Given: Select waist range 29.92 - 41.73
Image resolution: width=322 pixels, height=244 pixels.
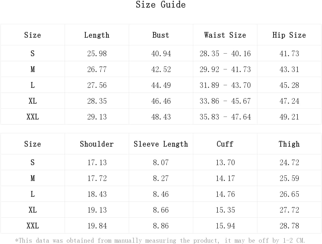Looking at the screenshot, I should coord(225,69).
